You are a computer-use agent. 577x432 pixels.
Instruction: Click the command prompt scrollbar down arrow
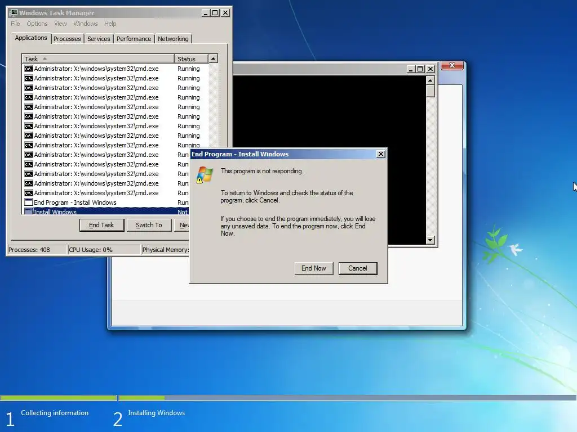pos(430,240)
